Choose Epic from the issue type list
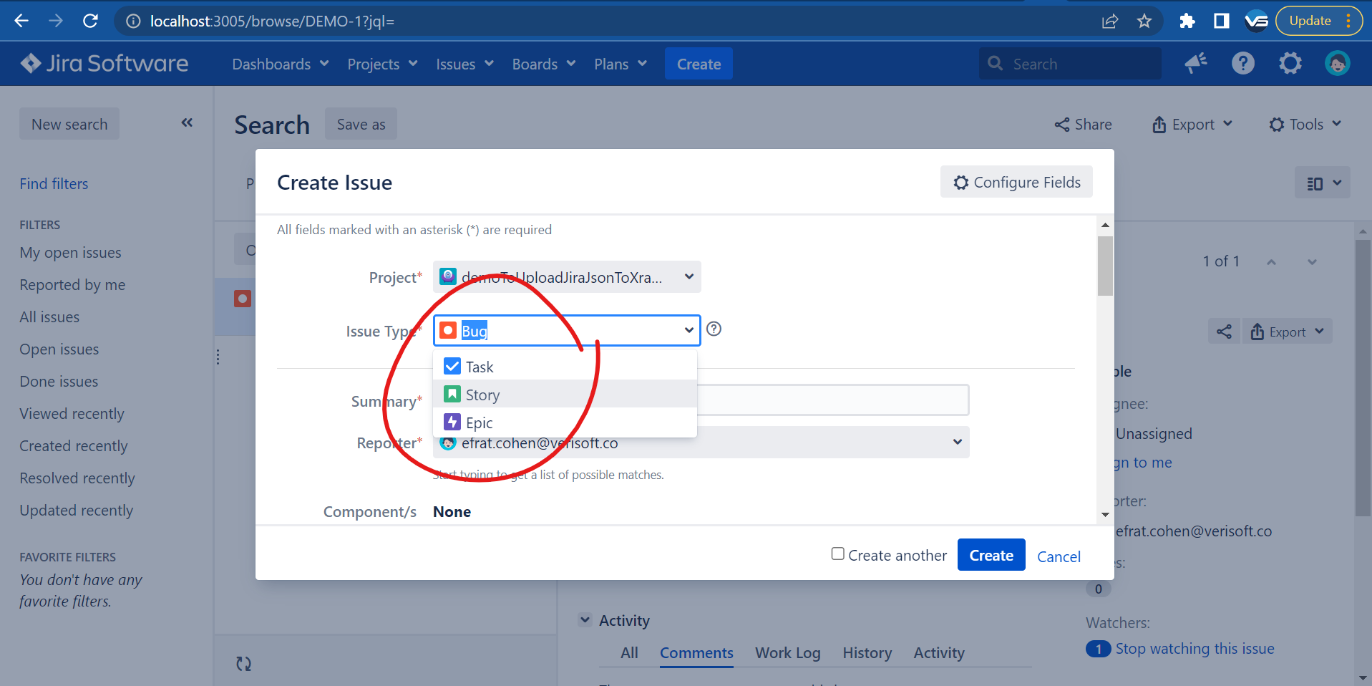 tap(565, 422)
